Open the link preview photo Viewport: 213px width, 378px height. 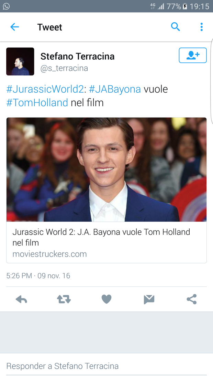coord(106,169)
